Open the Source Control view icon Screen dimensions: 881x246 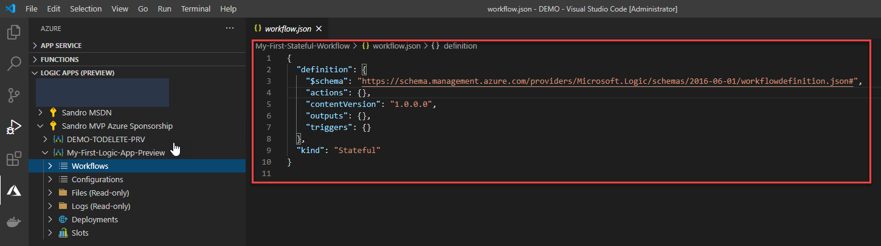[x=13, y=95]
